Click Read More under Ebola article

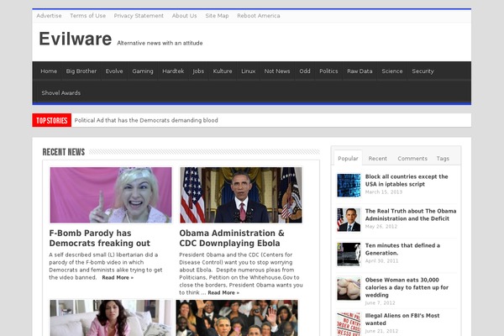[x=223, y=292]
